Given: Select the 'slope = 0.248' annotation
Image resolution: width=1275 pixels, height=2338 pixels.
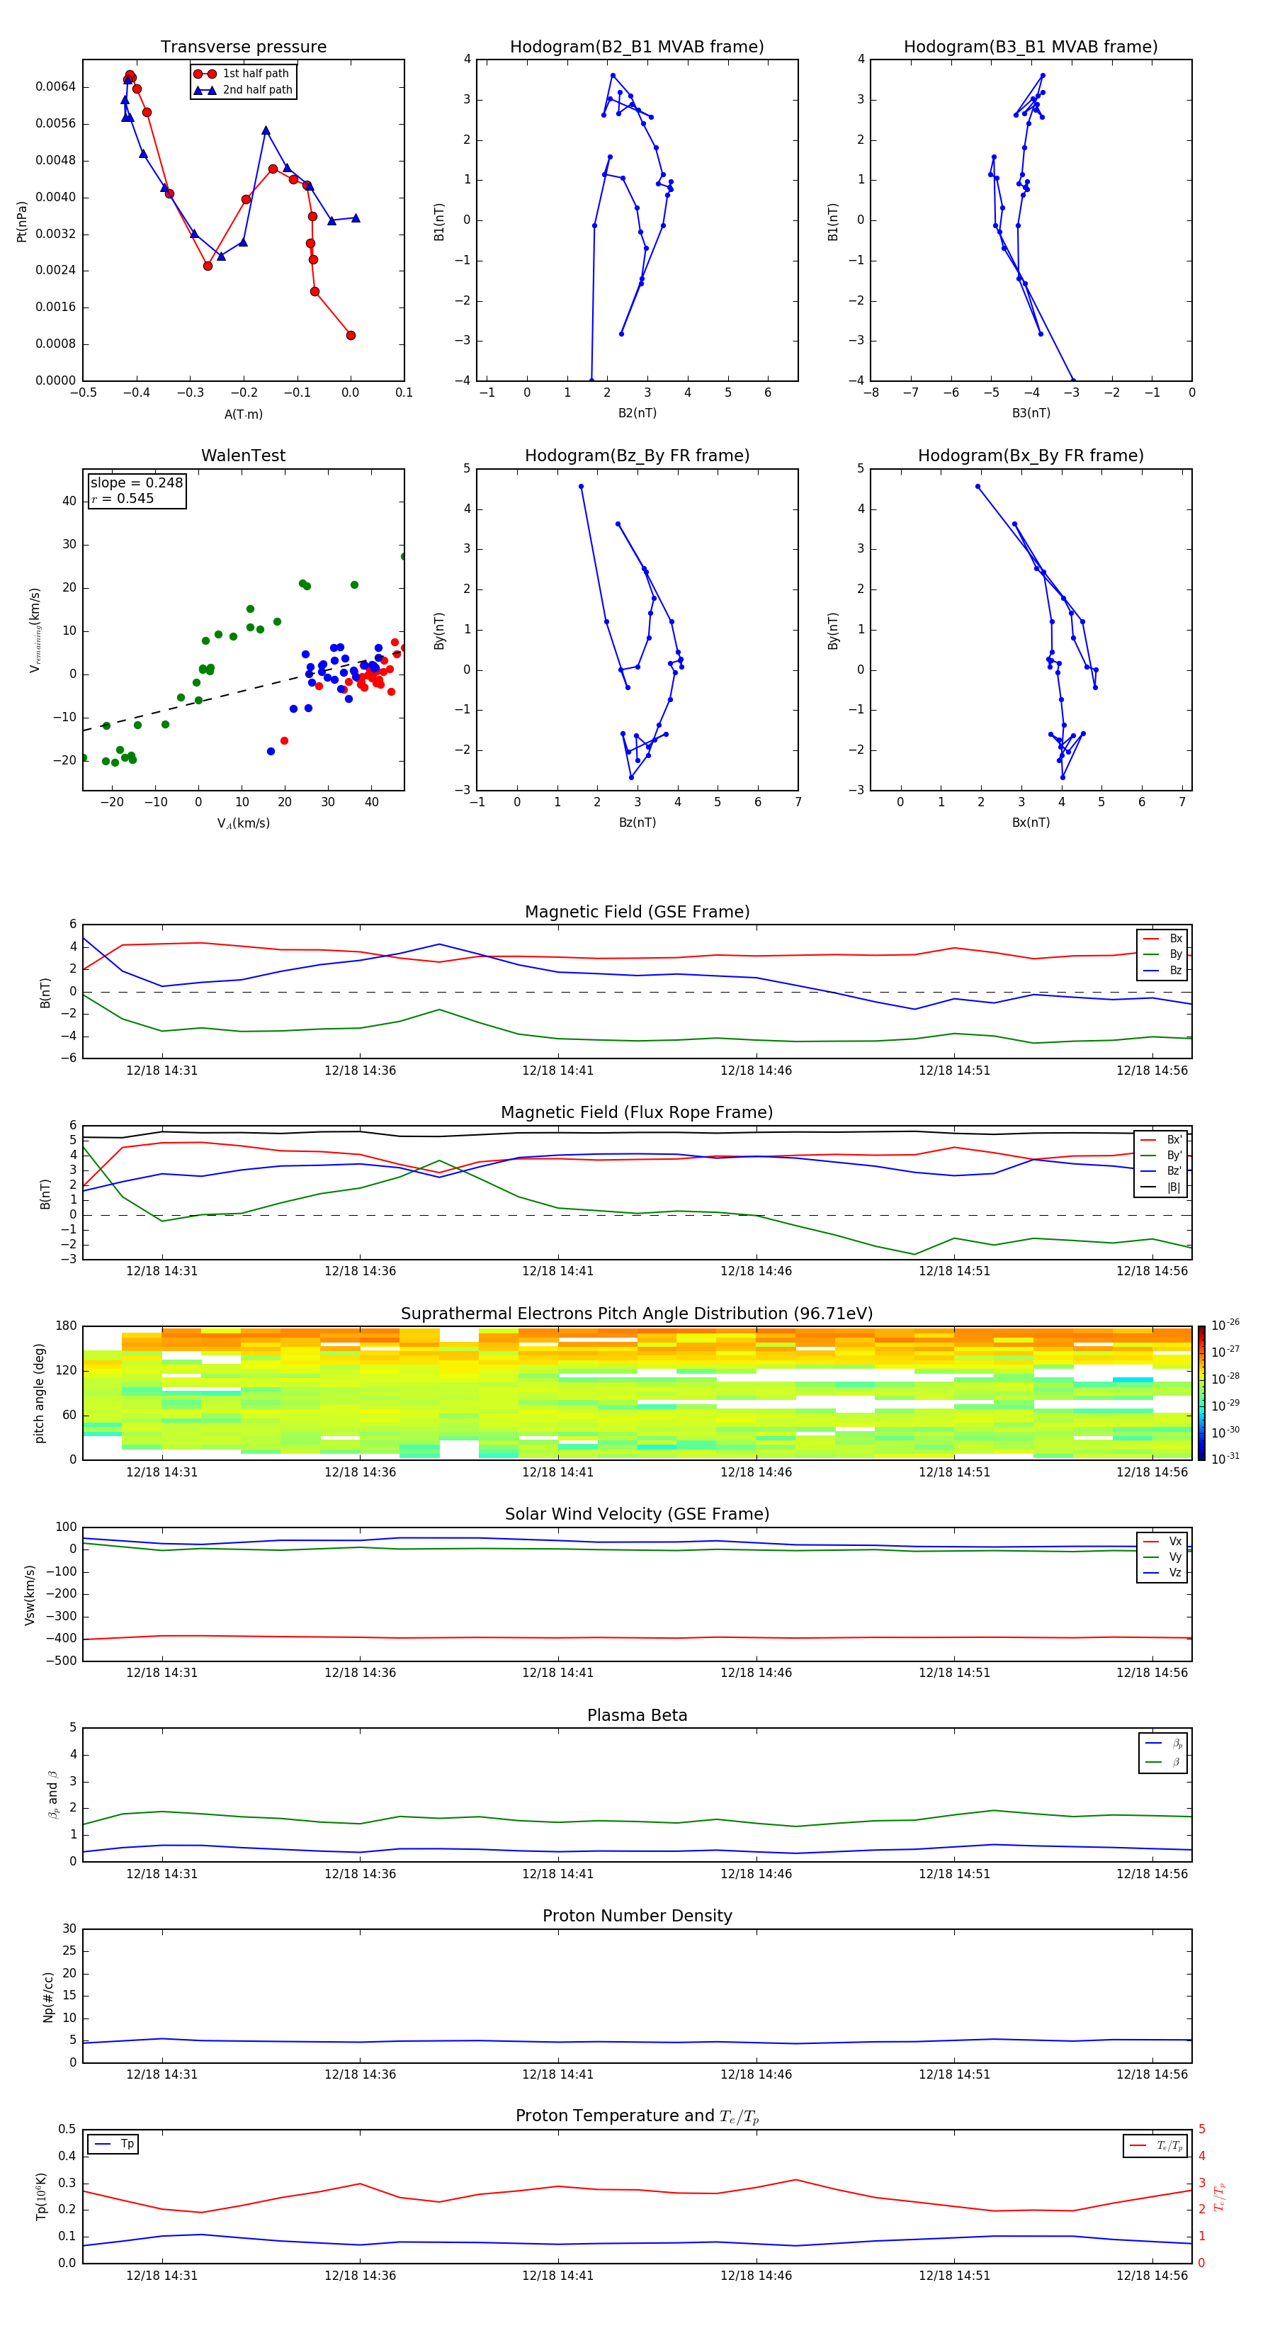Looking at the screenshot, I should pos(136,483).
